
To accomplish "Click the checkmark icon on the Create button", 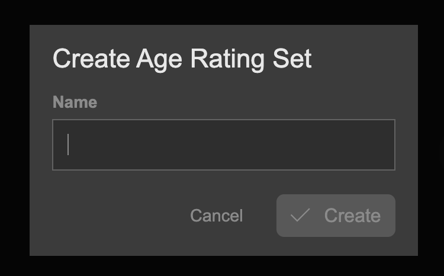I will click(x=300, y=216).
